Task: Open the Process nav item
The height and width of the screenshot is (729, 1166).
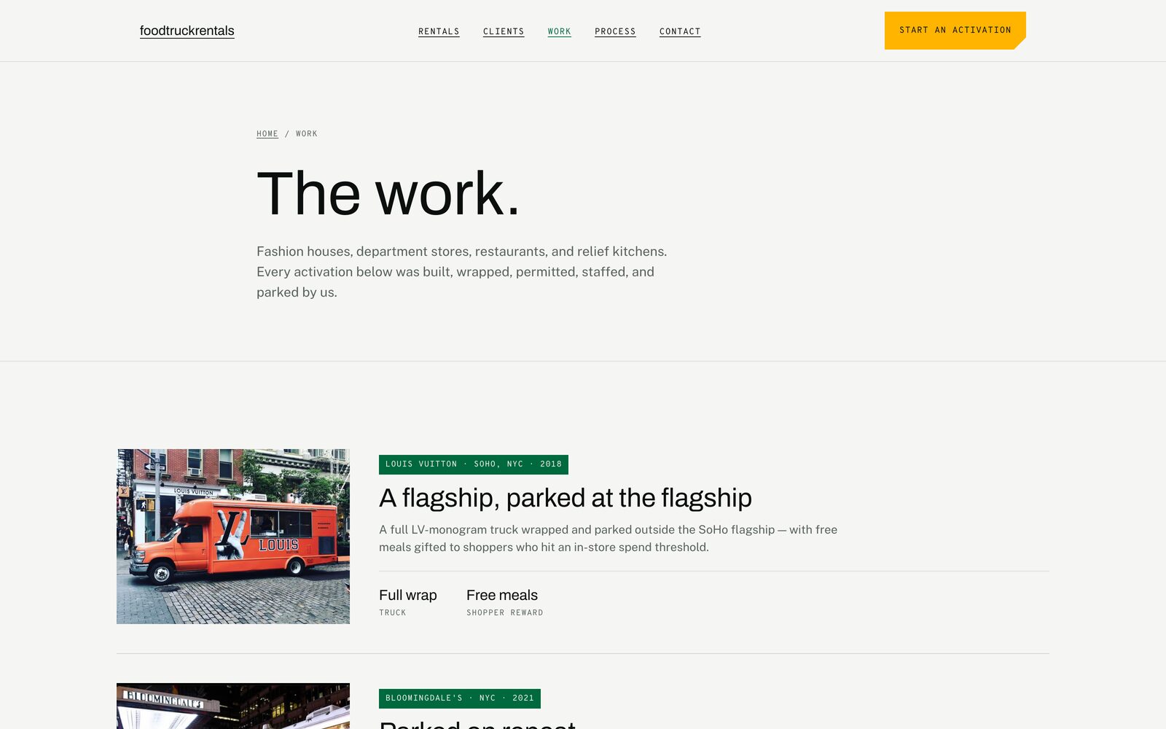Action: coord(615,31)
